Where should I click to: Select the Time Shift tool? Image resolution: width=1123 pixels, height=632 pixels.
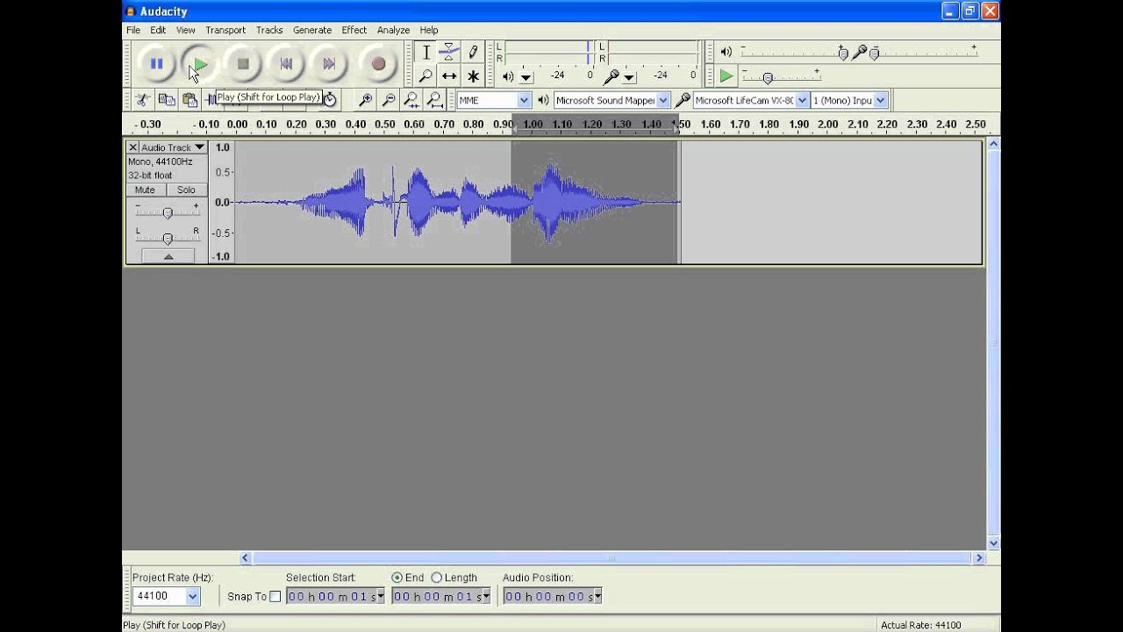(x=449, y=75)
